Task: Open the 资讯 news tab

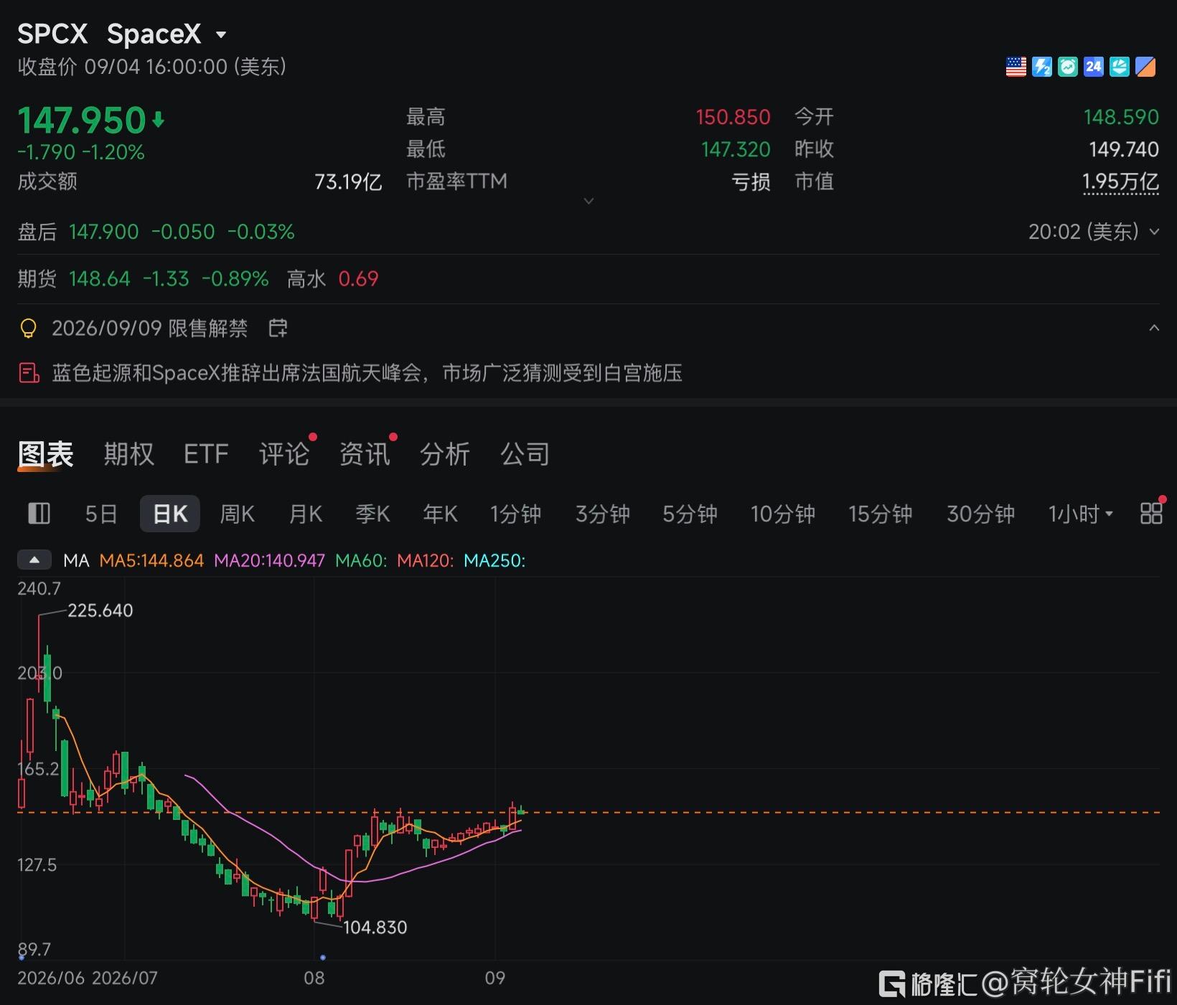Action: coord(365,454)
